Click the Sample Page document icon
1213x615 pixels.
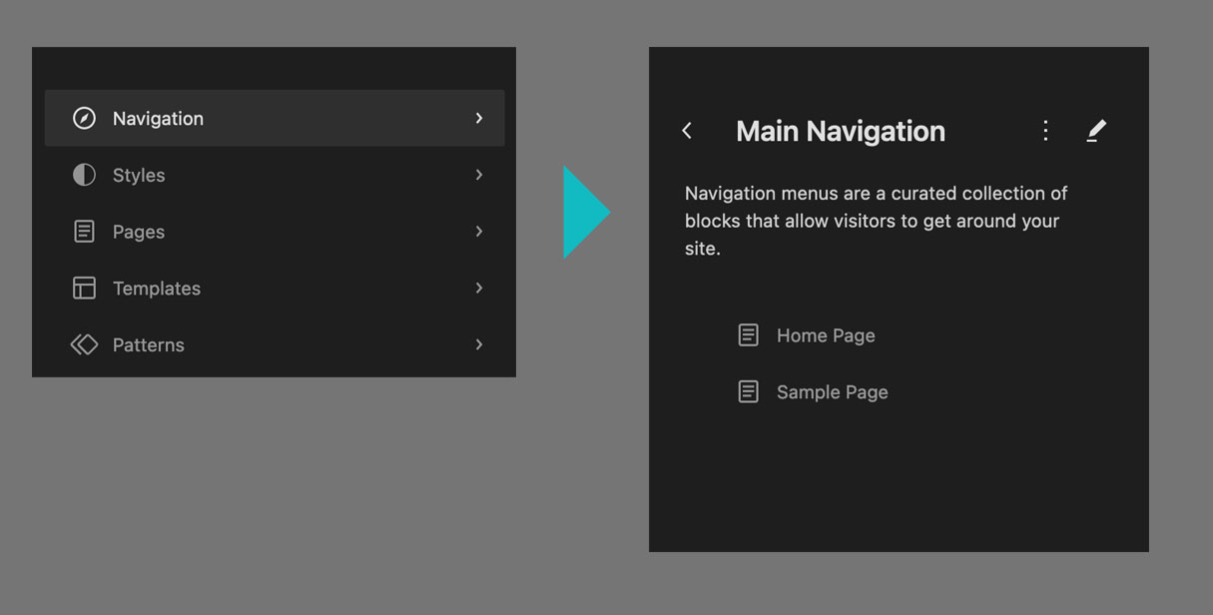(749, 391)
